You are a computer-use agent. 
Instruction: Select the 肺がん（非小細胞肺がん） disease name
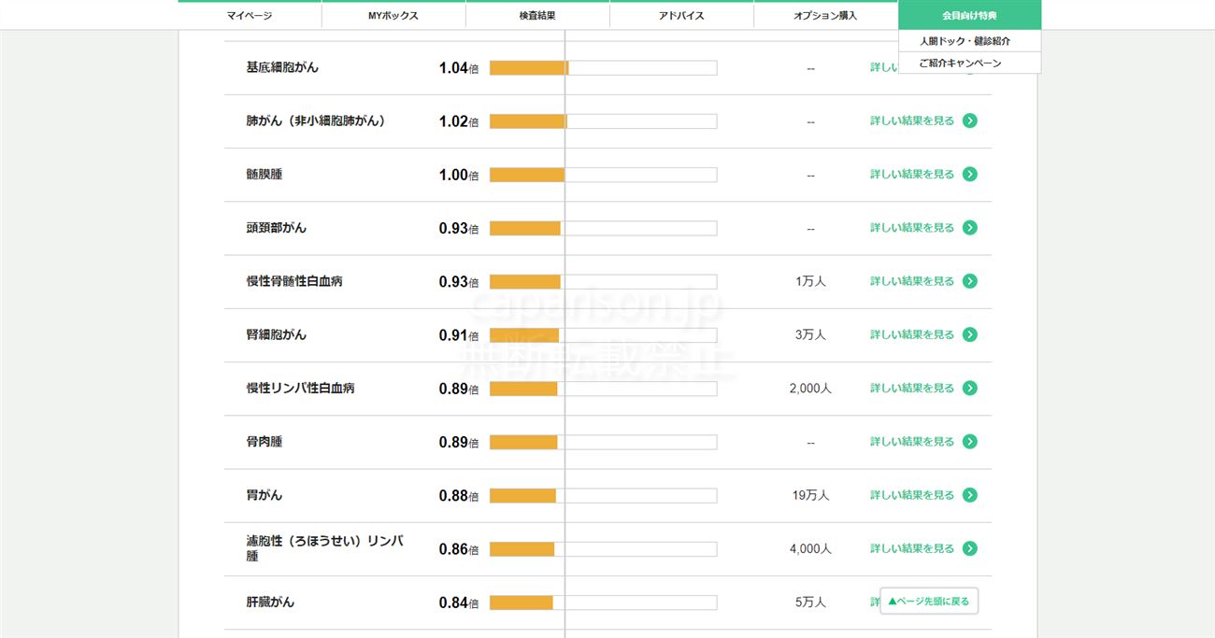click(316, 121)
